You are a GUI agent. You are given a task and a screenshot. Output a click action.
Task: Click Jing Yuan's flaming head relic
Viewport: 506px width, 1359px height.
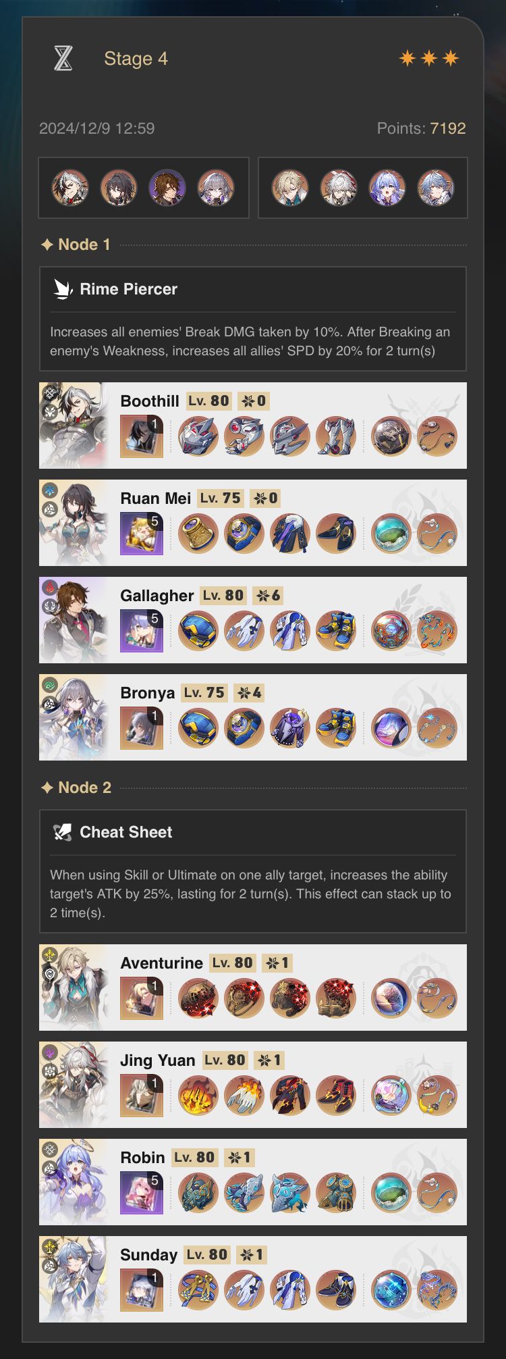pyautogui.click(x=198, y=1096)
